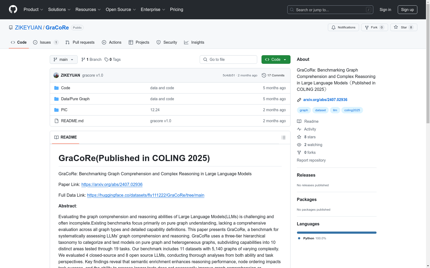Switch to the Pull requests tab
Viewport: 430px width, 268px height.
tap(80, 42)
